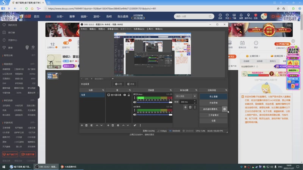Remove selected source with Sources trash icon
303x170 pixels.
coord(112,125)
